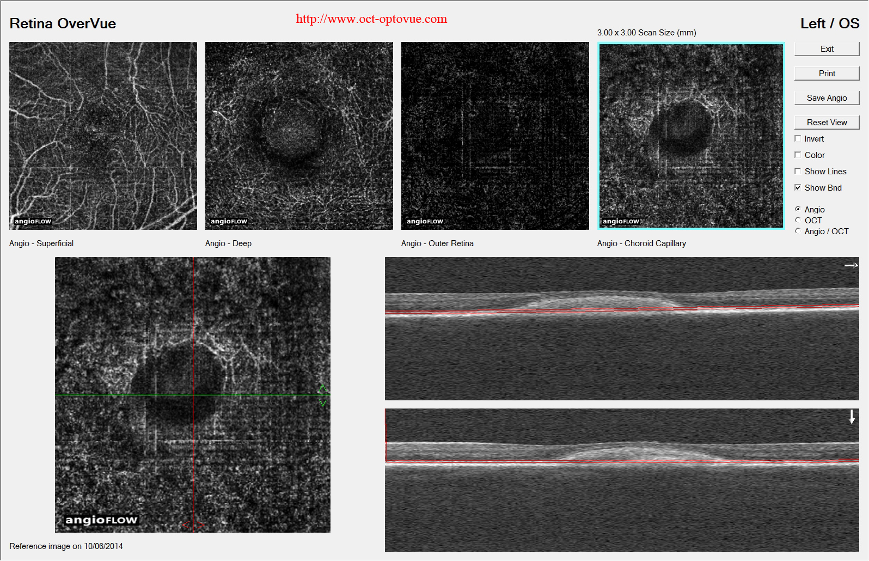869x561 pixels.
Task: Click the green up arrow on the horizontal scan line
Action: (323, 388)
